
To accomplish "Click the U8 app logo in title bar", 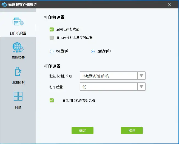I will 4,5.
